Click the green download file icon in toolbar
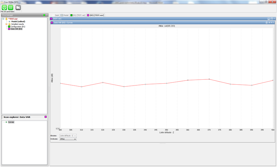Screen dimensions: 277x167 coord(4,8)
